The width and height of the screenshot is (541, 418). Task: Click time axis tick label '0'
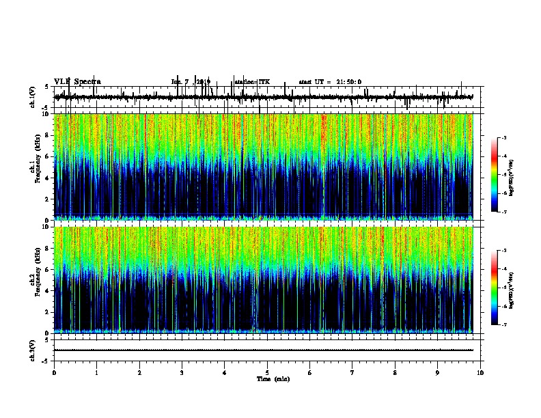pos(54,373)
